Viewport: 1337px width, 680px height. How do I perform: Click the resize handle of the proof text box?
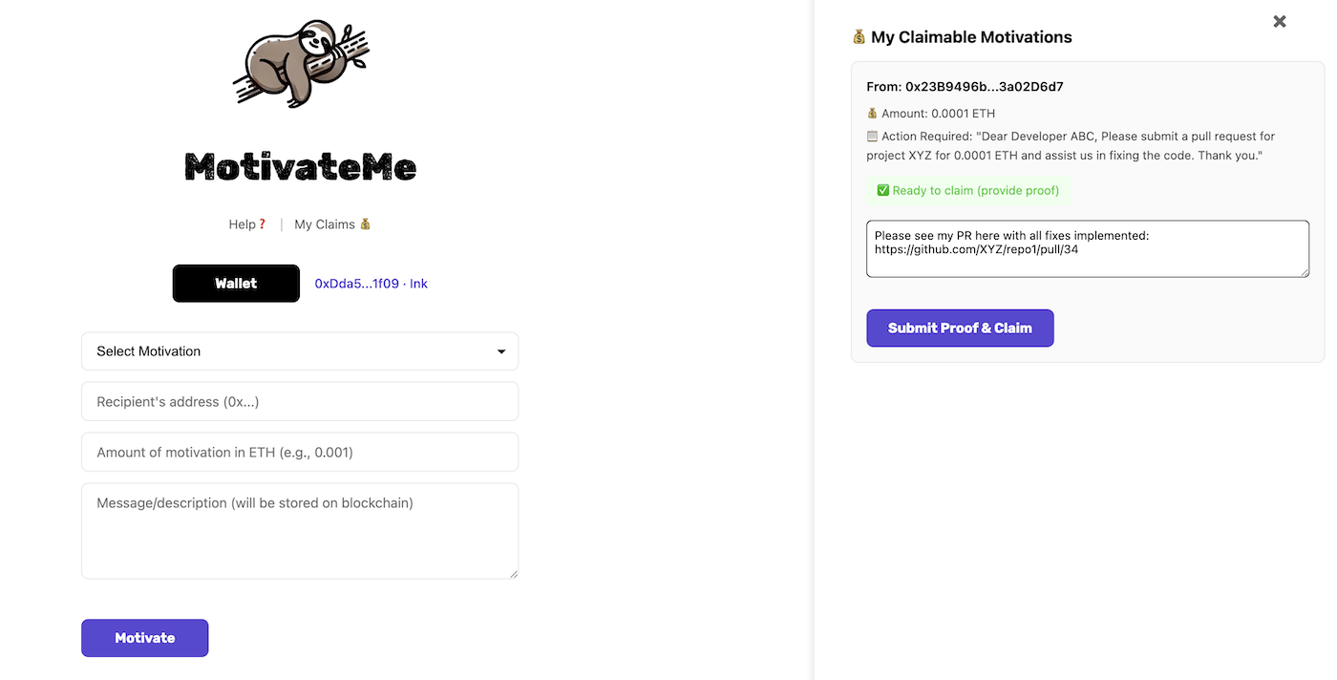point(1305,273)
